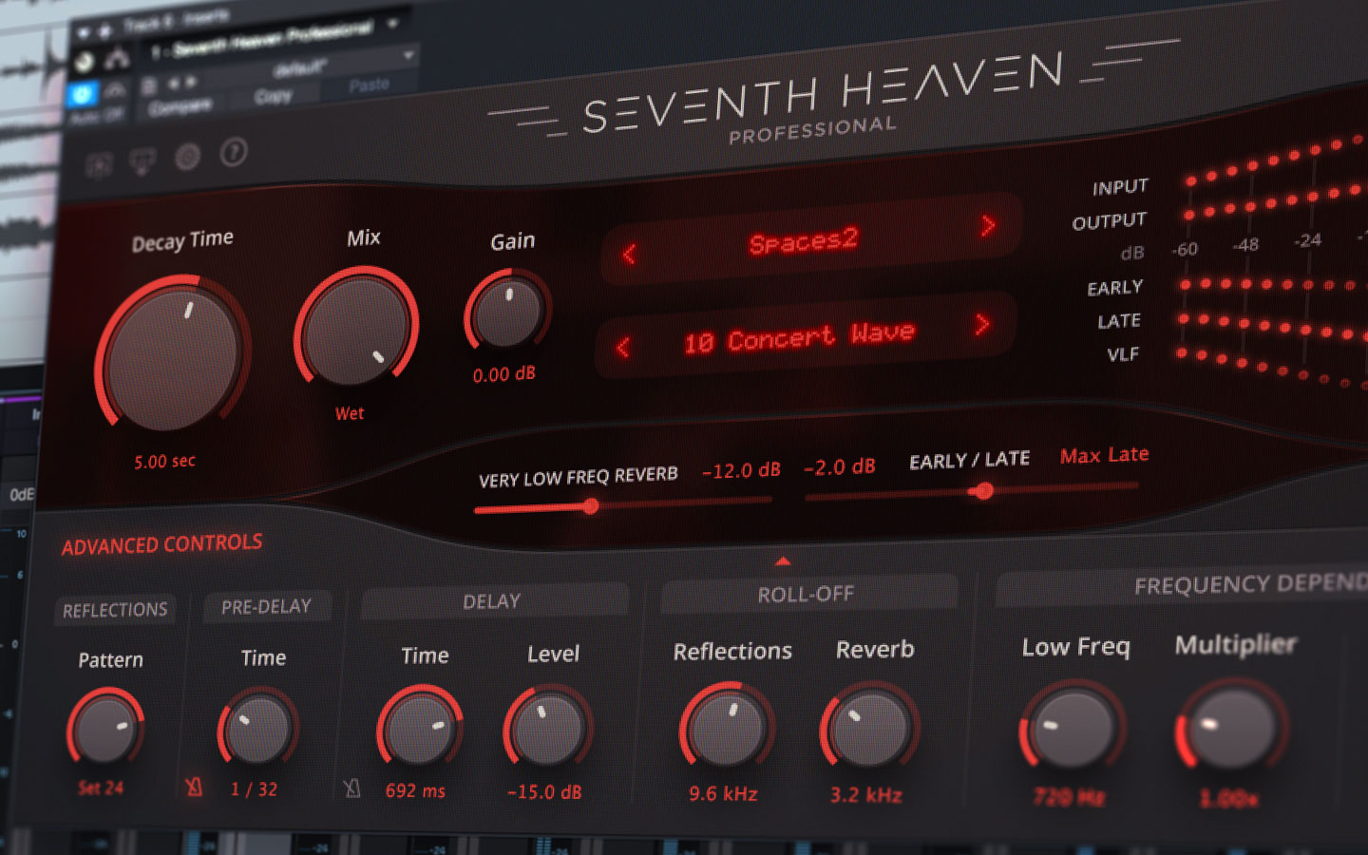Collapse Advanced Controls via the small arrow

point(782,560)
